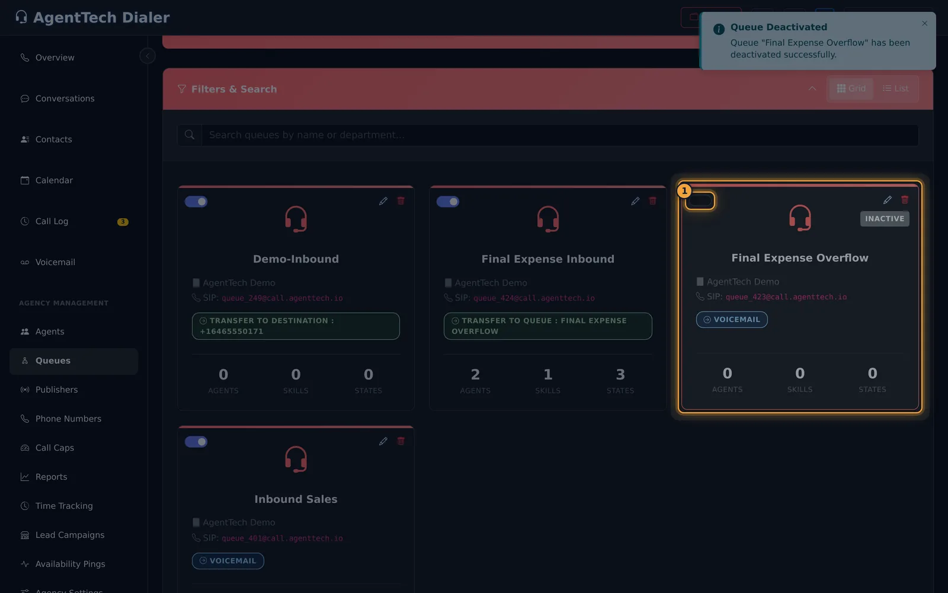Collapse the Filters & Search panel
The height and width of the screenshot is (593, 948).
point(812,89)
